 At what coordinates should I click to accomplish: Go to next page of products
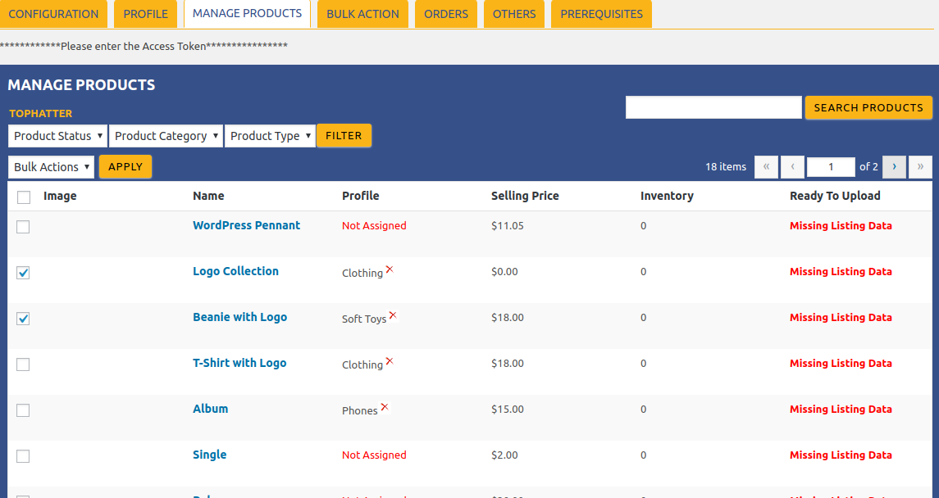coord(894,166)
